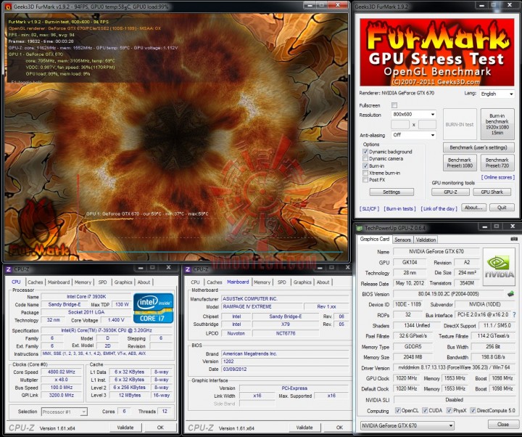Toggle the Fullscreen checkbox in FurMark

(x=394, y=105)
